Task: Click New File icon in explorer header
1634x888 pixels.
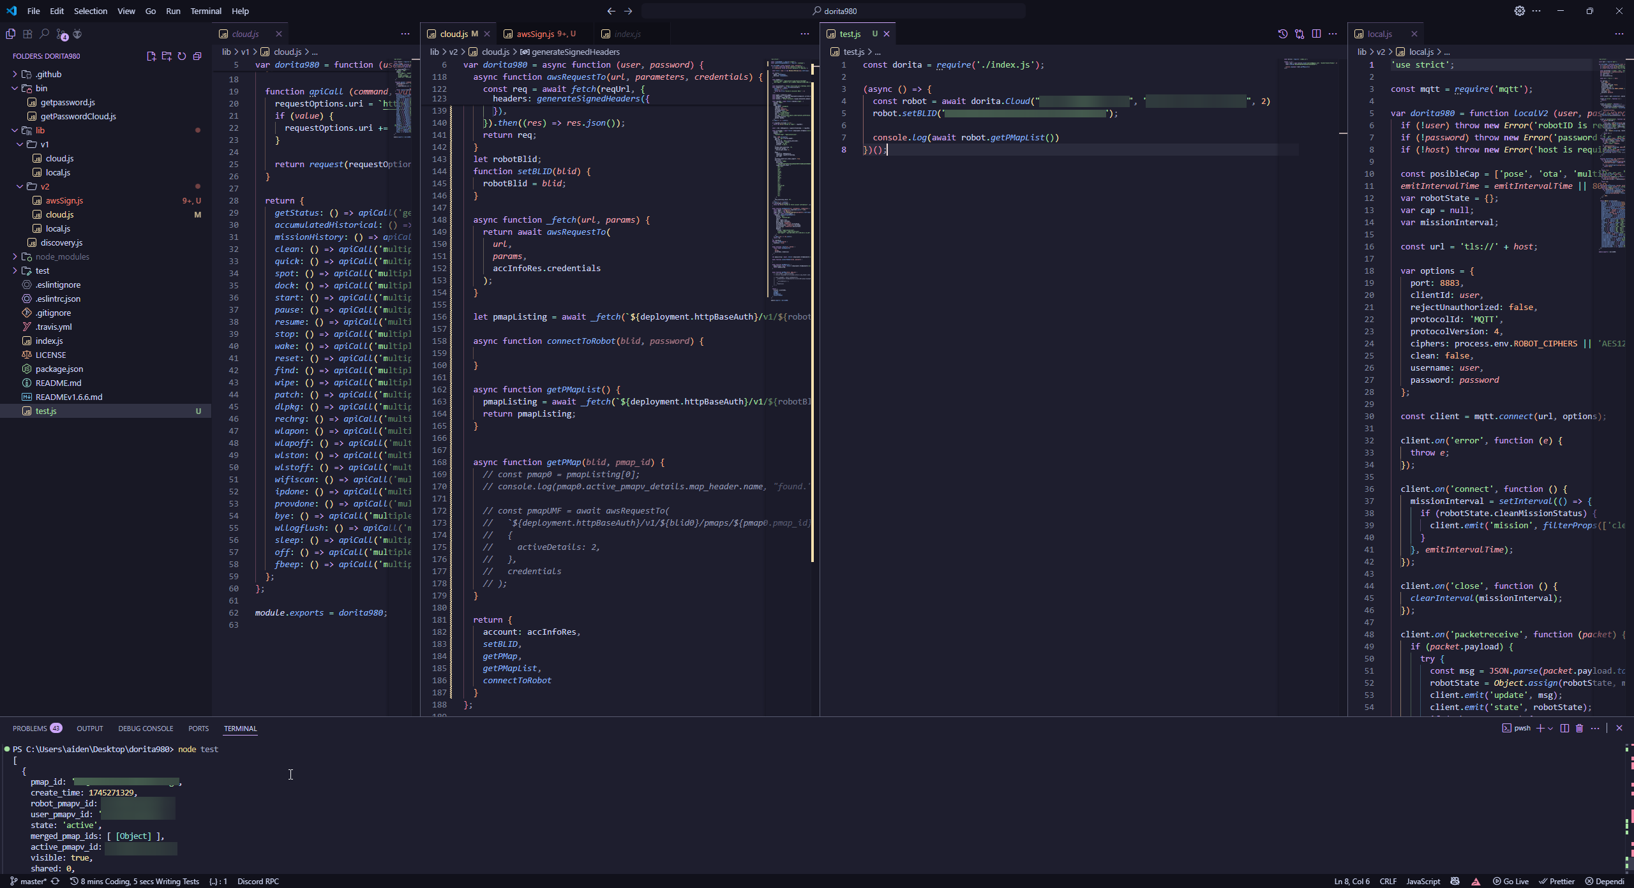Action: point(151,56)
